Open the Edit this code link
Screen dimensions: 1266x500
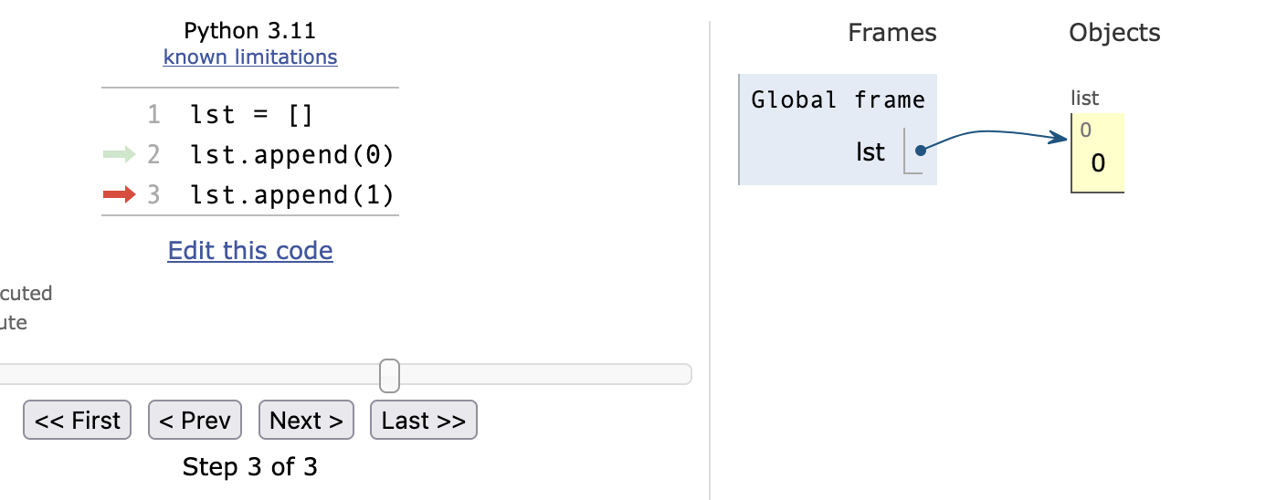tap(250, 250)
